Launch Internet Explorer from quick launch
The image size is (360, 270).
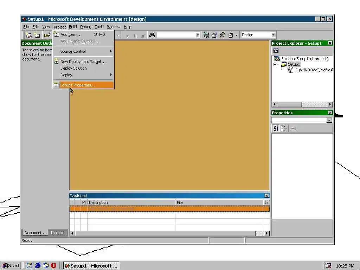38,266
